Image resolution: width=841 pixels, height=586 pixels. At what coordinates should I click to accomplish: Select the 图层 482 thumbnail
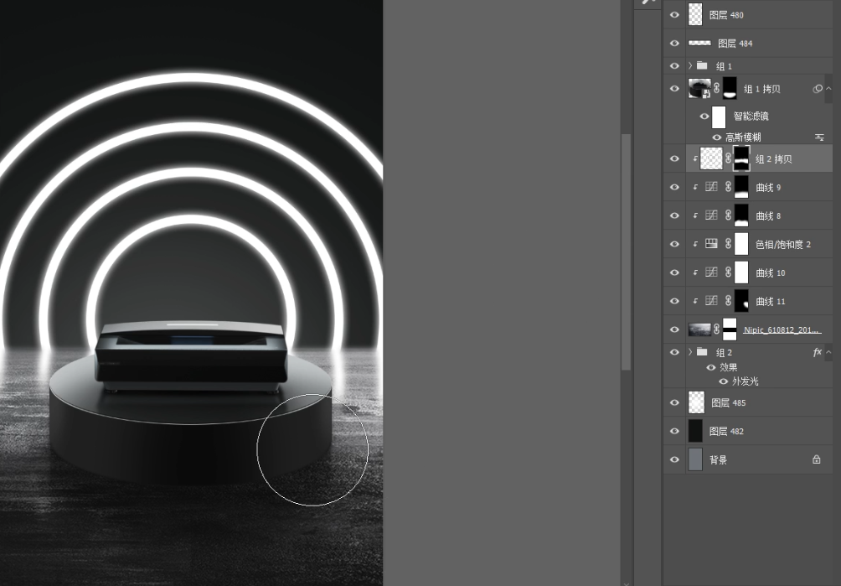pos(695,431)
